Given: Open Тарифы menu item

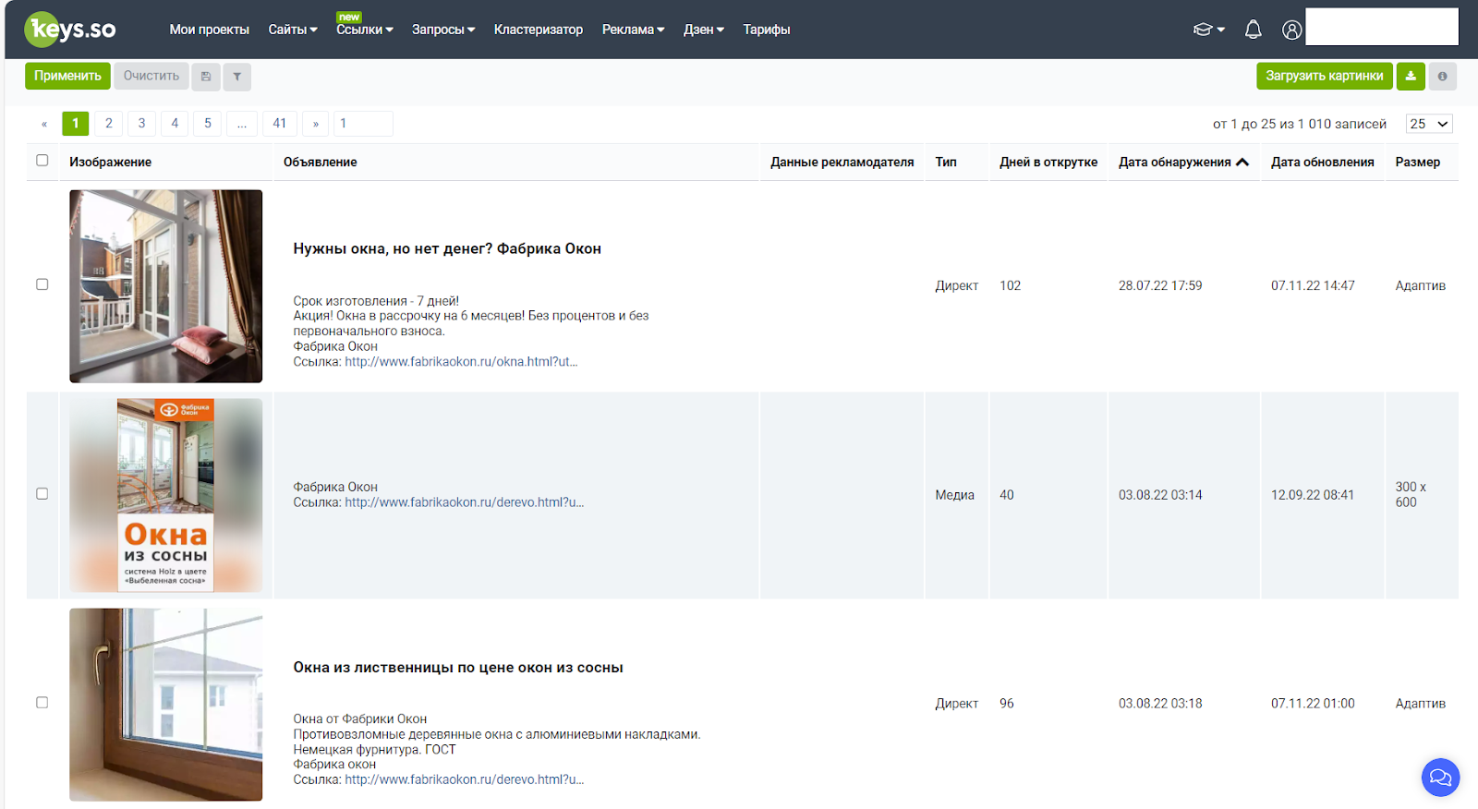Looking at the screenshot, I should (767, 30).
